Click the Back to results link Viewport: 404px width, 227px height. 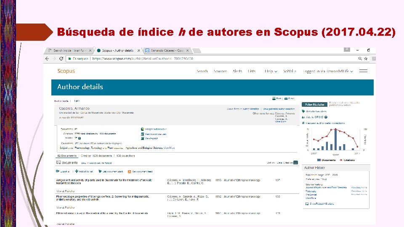click(61, 101)
